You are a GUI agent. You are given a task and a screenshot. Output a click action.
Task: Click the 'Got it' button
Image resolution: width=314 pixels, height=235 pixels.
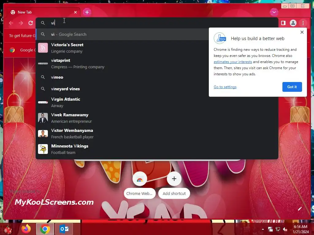(292, 87)
